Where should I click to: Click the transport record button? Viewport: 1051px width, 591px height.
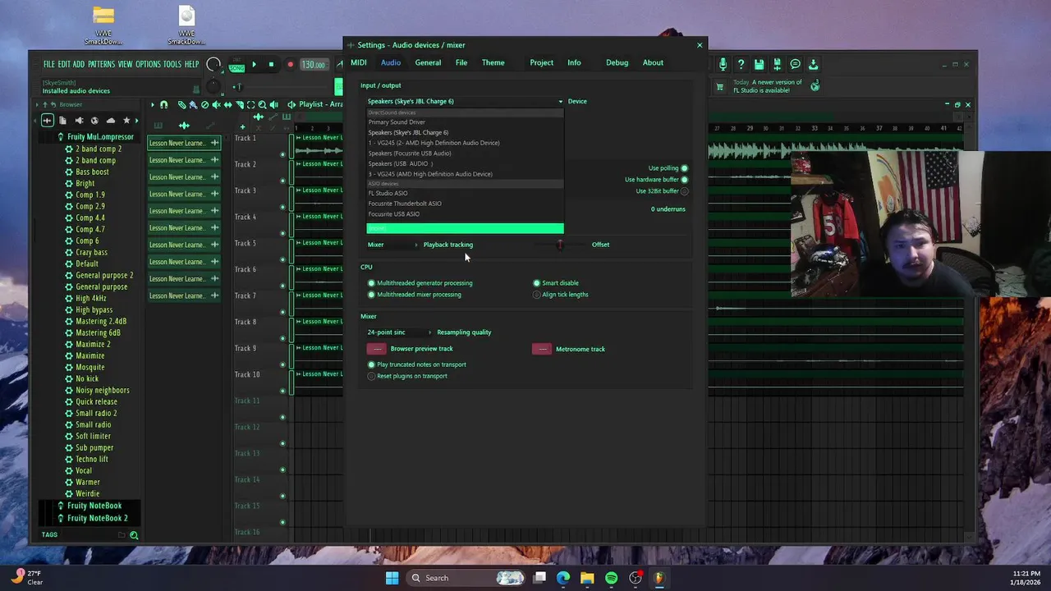290,64
